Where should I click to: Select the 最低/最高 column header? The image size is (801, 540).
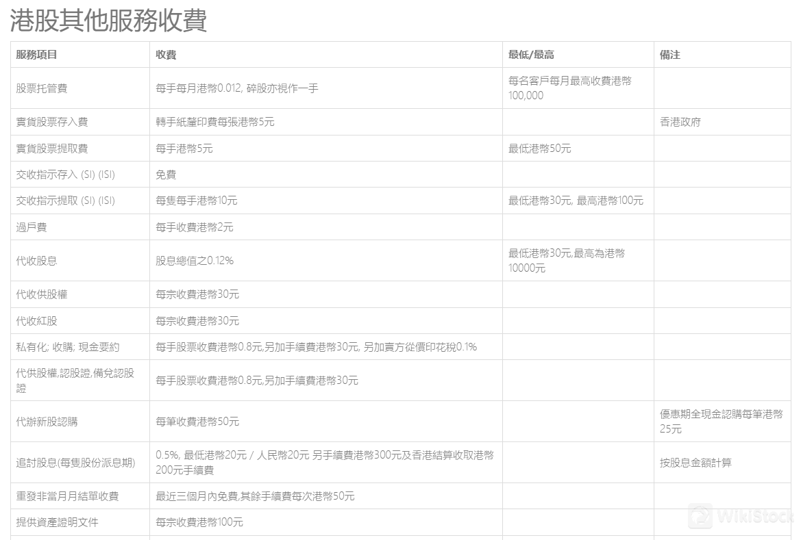click(x=531, y=55)
